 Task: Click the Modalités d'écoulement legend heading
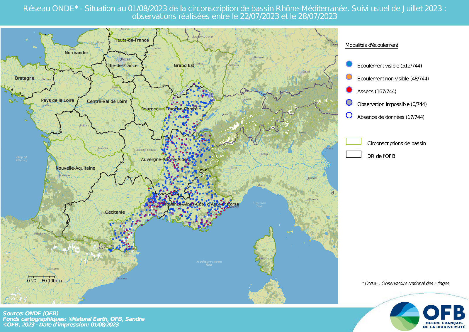point(372,45)
